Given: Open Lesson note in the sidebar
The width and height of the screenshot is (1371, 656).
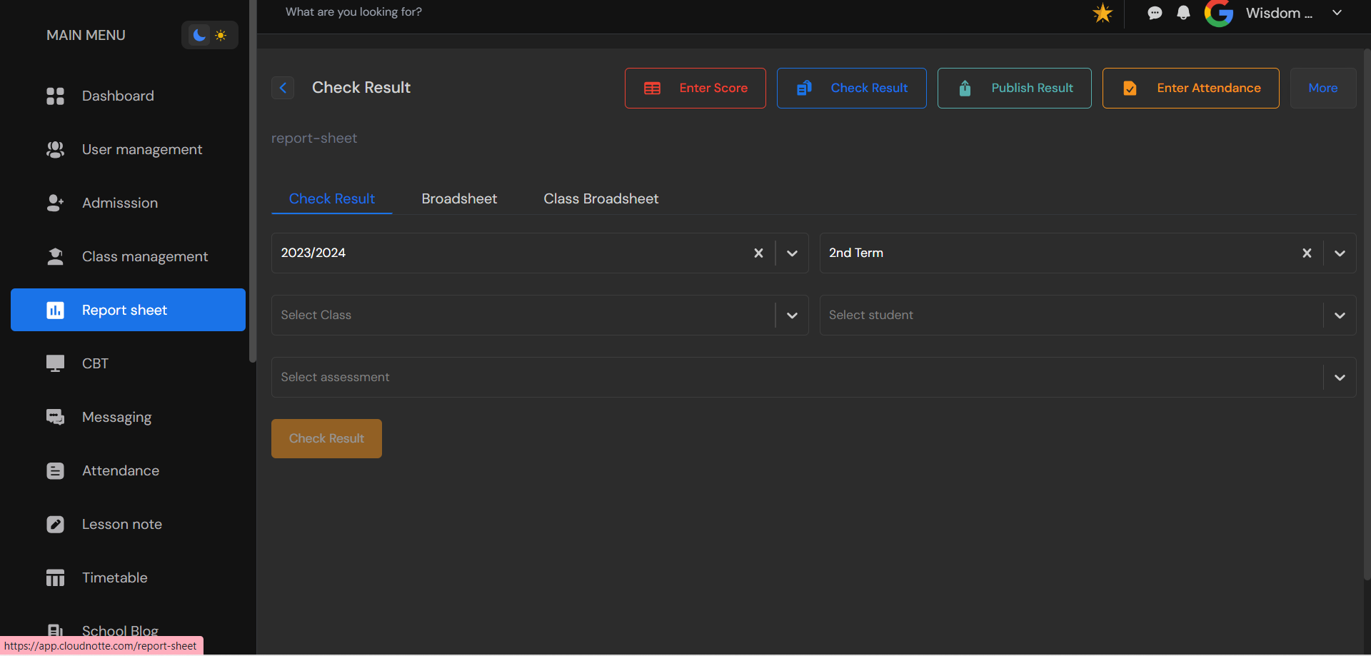Looking at the screenshot, I should click(x=121, y=524).
